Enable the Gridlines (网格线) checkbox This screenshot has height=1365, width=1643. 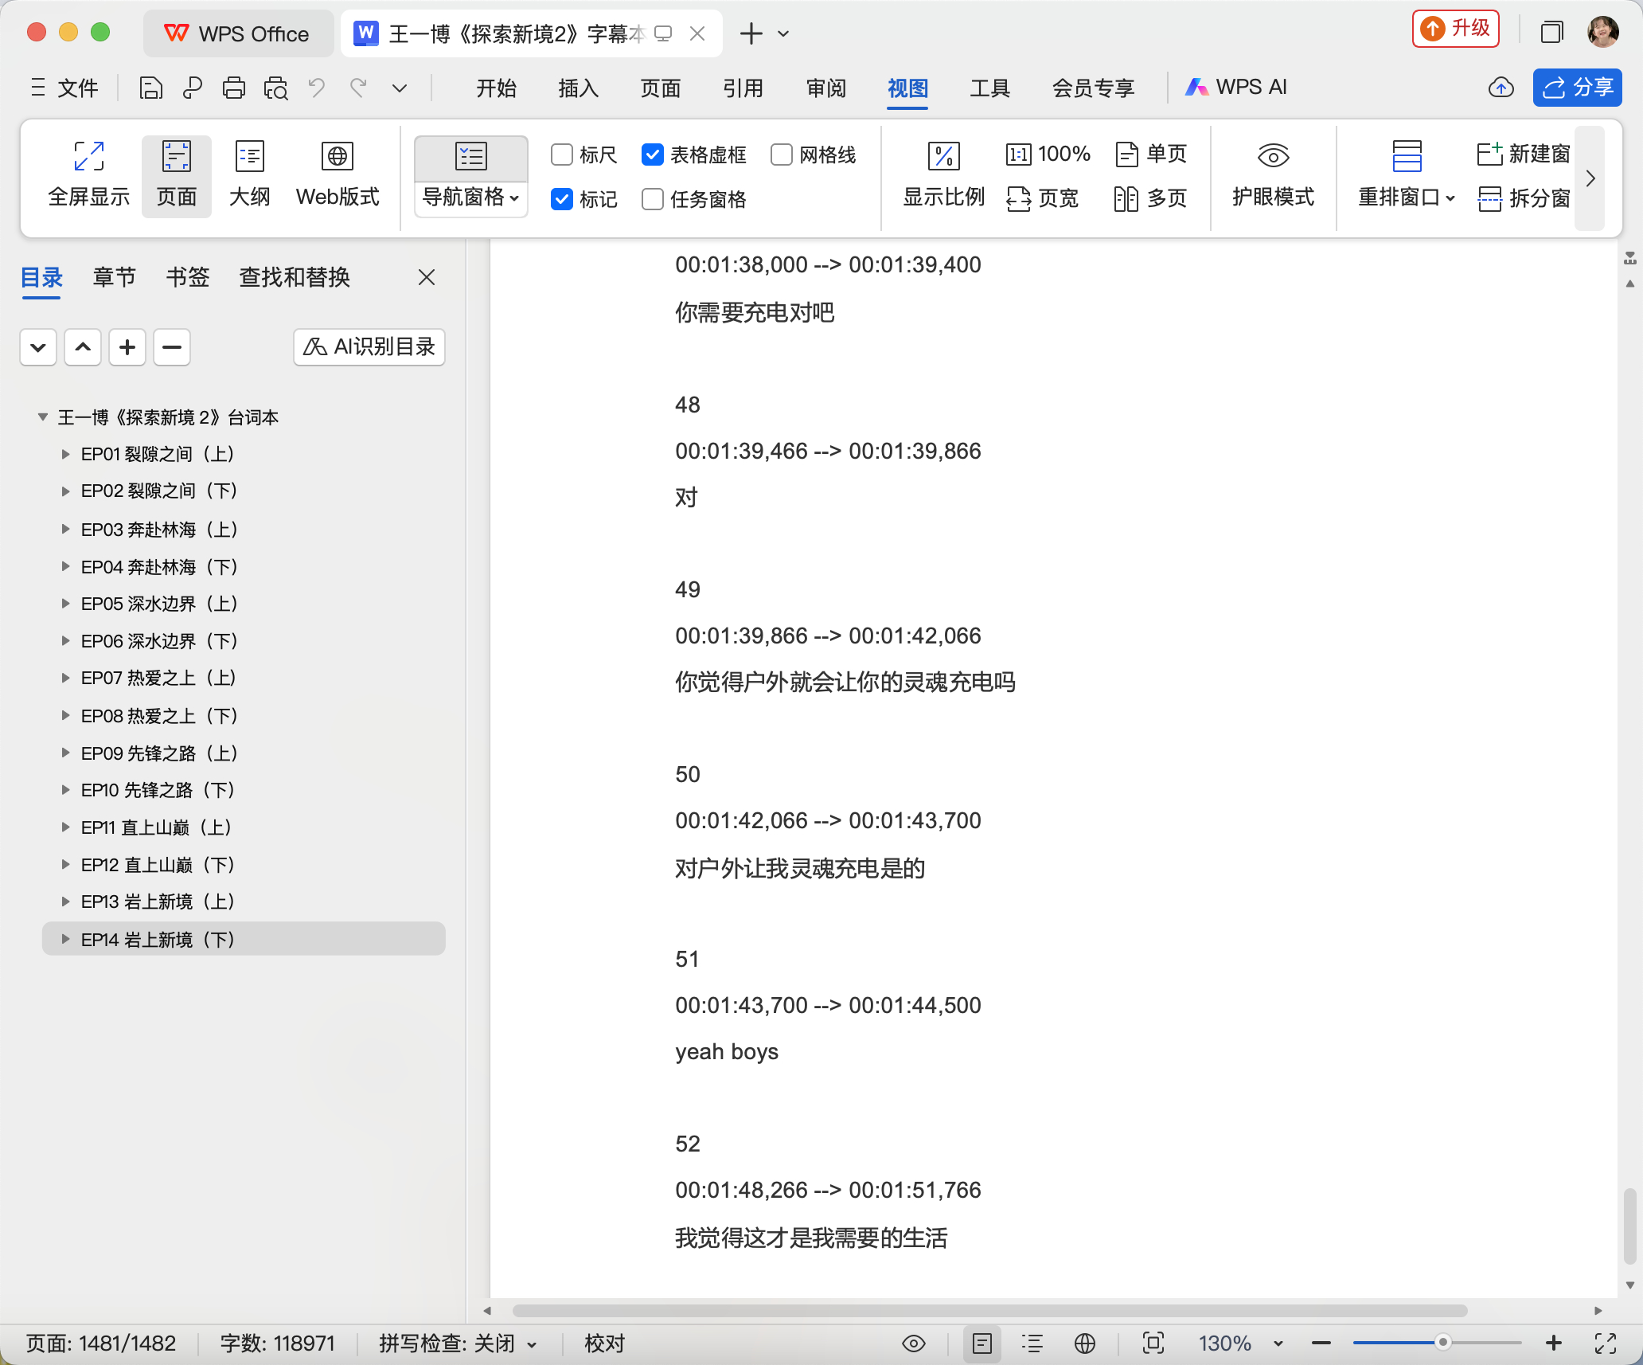point(782,154)
